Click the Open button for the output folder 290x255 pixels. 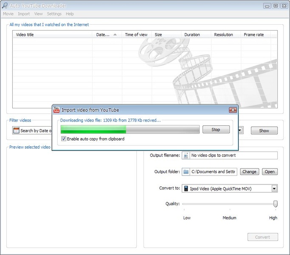click(270, 172)
